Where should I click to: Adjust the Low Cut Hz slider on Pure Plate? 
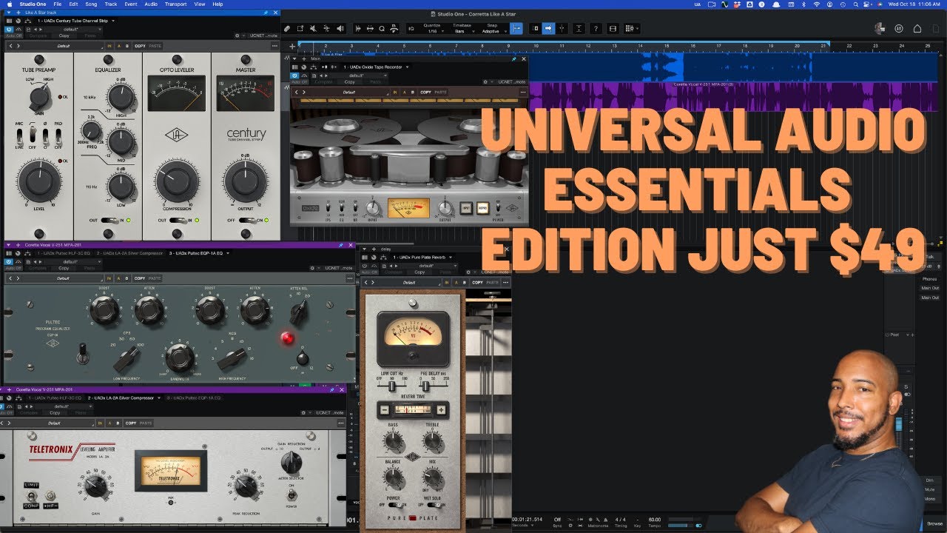pos(392,385)
